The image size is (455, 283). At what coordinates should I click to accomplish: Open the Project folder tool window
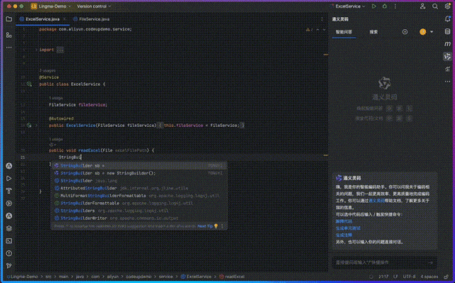(x=9, y=19)
